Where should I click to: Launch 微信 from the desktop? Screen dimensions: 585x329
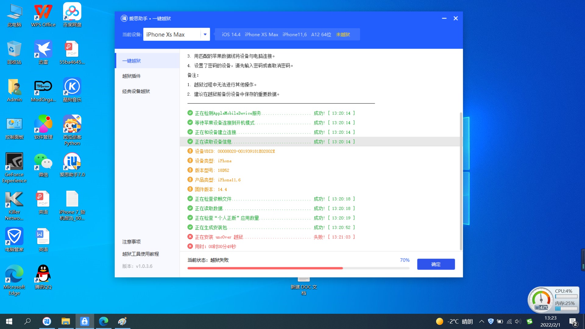click(x=43, y=165)
